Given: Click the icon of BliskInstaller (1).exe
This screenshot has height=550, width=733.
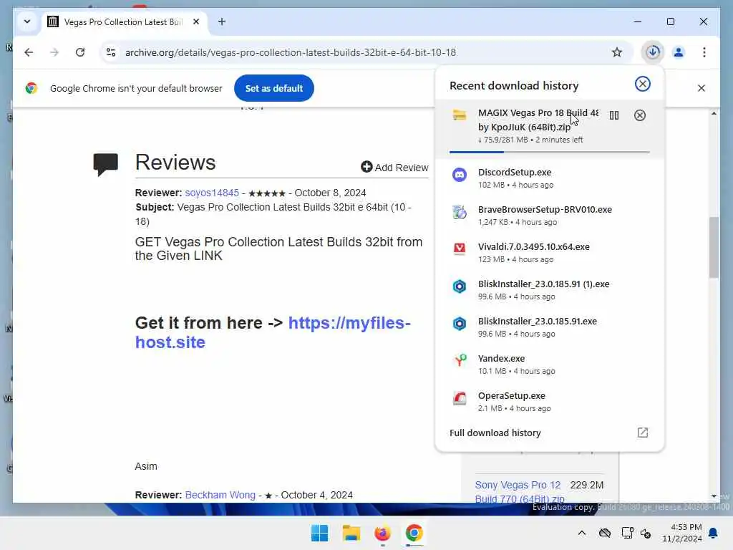Looking at the screenshot, I should [x=460, y=286].
